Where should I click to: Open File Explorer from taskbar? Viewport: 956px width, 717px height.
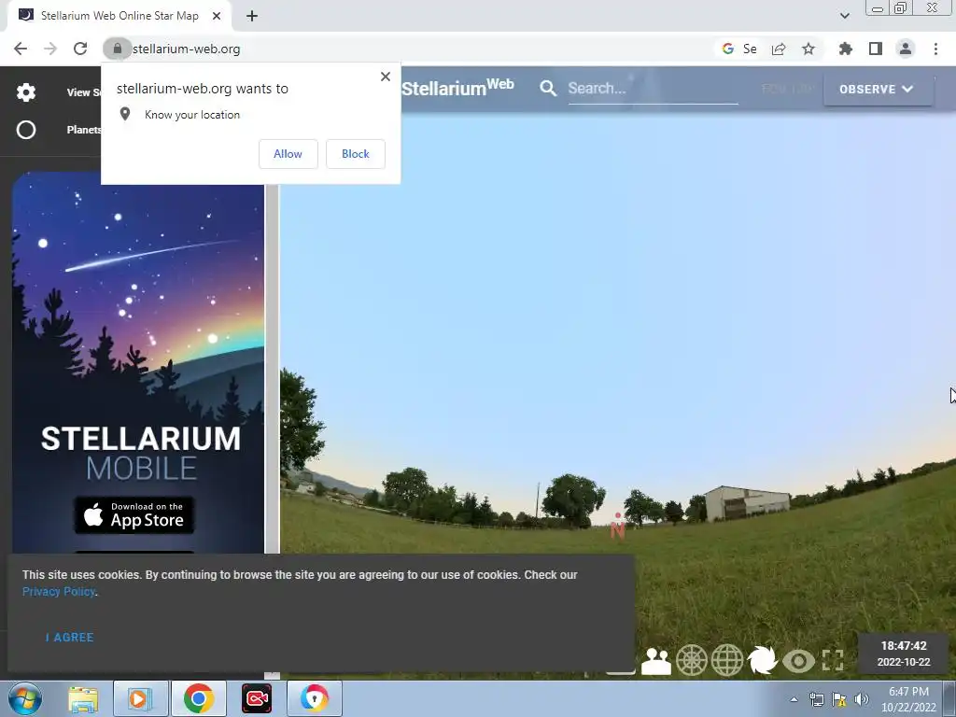pyautogui.click(x=83, y=698)
